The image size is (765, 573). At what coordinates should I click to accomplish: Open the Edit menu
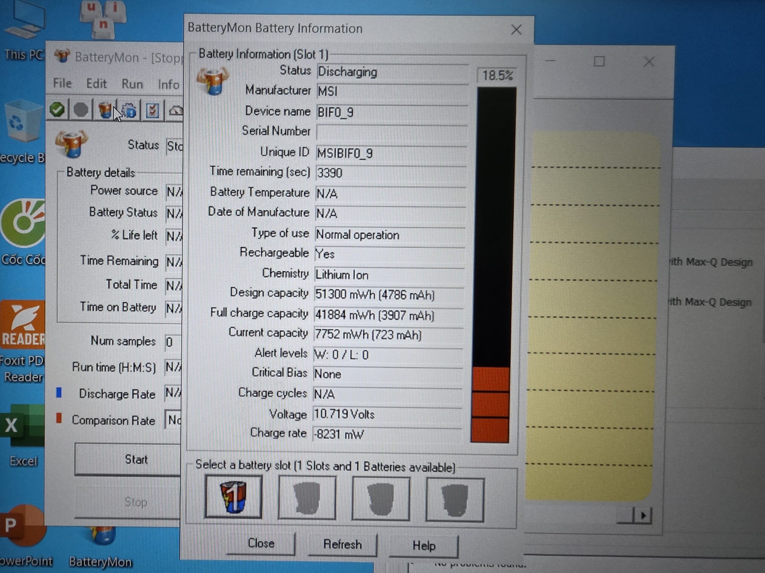click(x=96, y=84)
